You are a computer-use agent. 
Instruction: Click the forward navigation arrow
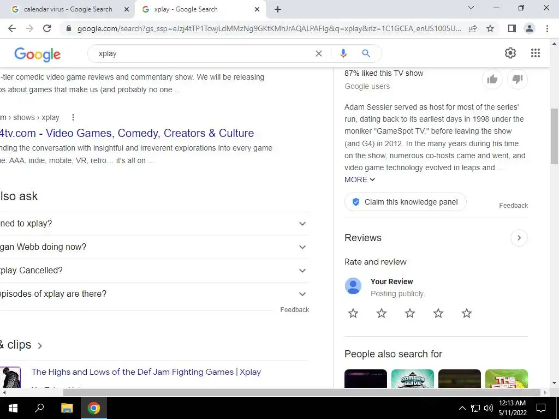click(29, 28)
